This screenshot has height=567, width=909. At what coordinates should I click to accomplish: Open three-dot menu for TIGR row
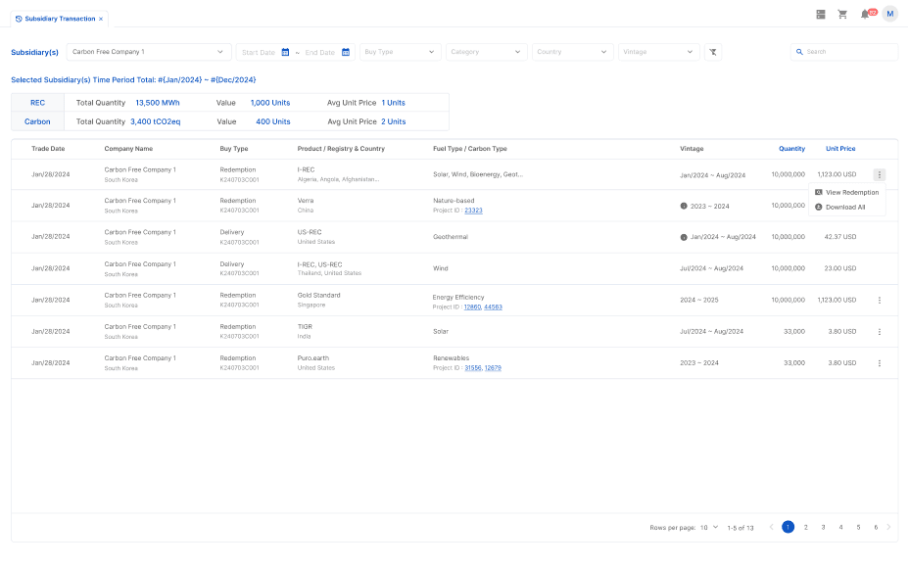[x=880, y=332]
